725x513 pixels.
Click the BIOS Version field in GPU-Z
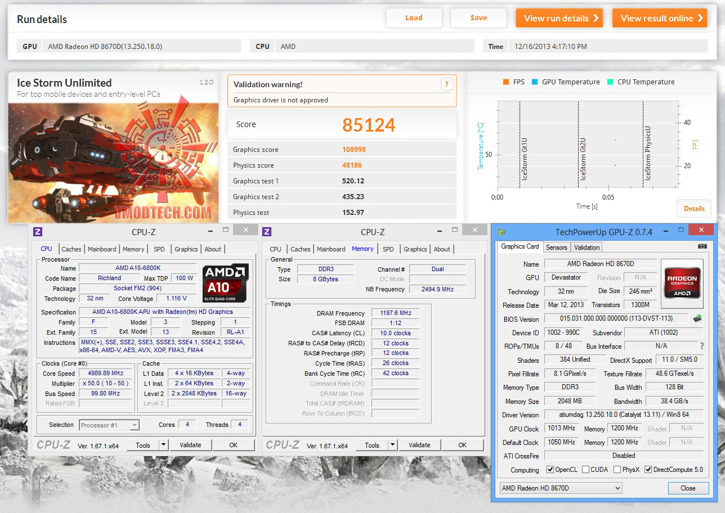pyautogui.click(x=616, y=319)
